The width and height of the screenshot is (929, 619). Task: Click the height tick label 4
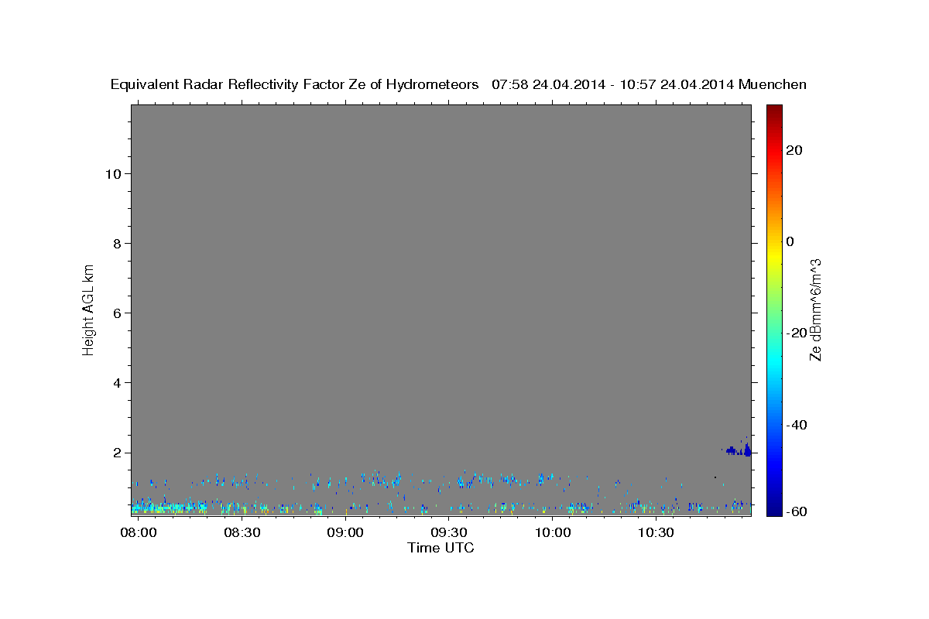click(118, 383)
